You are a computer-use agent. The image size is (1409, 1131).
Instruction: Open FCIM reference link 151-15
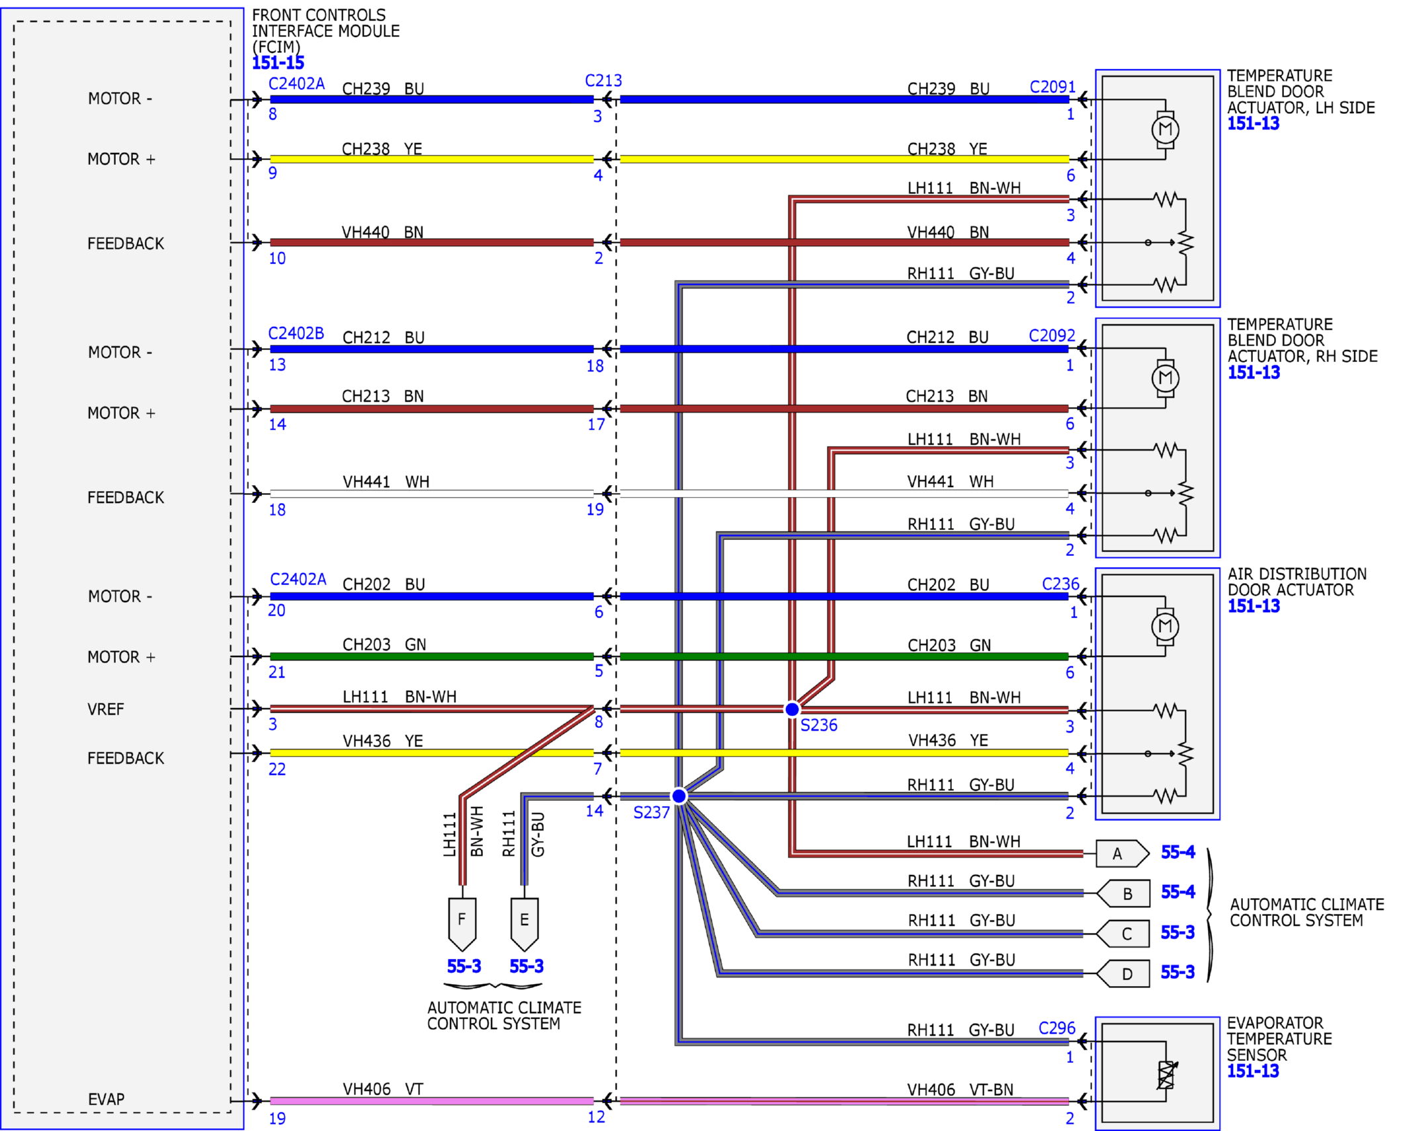point(278,63)
